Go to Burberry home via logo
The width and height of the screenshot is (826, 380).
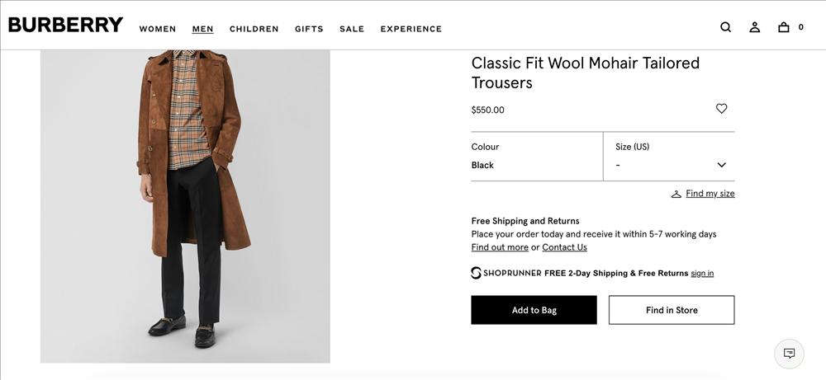pos(65,25)
